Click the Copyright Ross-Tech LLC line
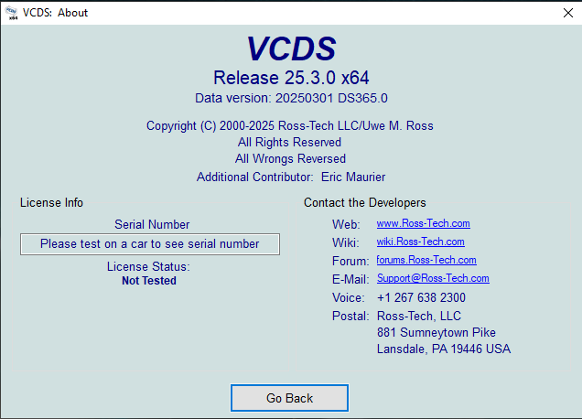 pyautogui.click(x=290, y=126)
